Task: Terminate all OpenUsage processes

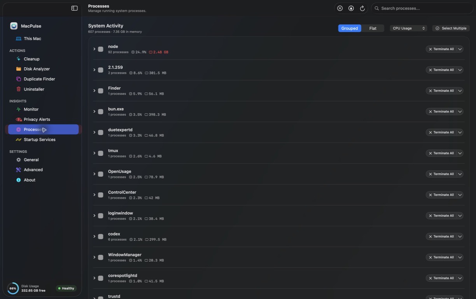Action: 441,174
